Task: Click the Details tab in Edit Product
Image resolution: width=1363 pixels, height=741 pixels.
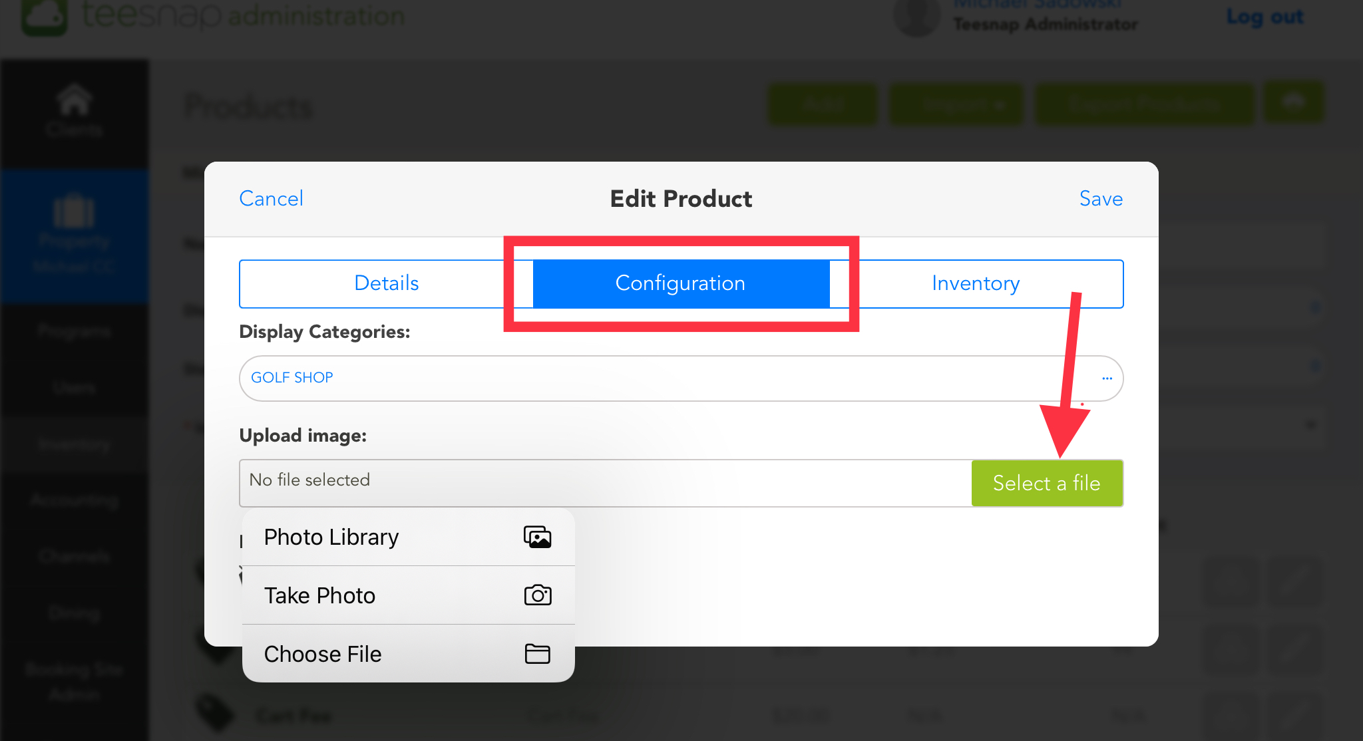Action: (387, 283)
